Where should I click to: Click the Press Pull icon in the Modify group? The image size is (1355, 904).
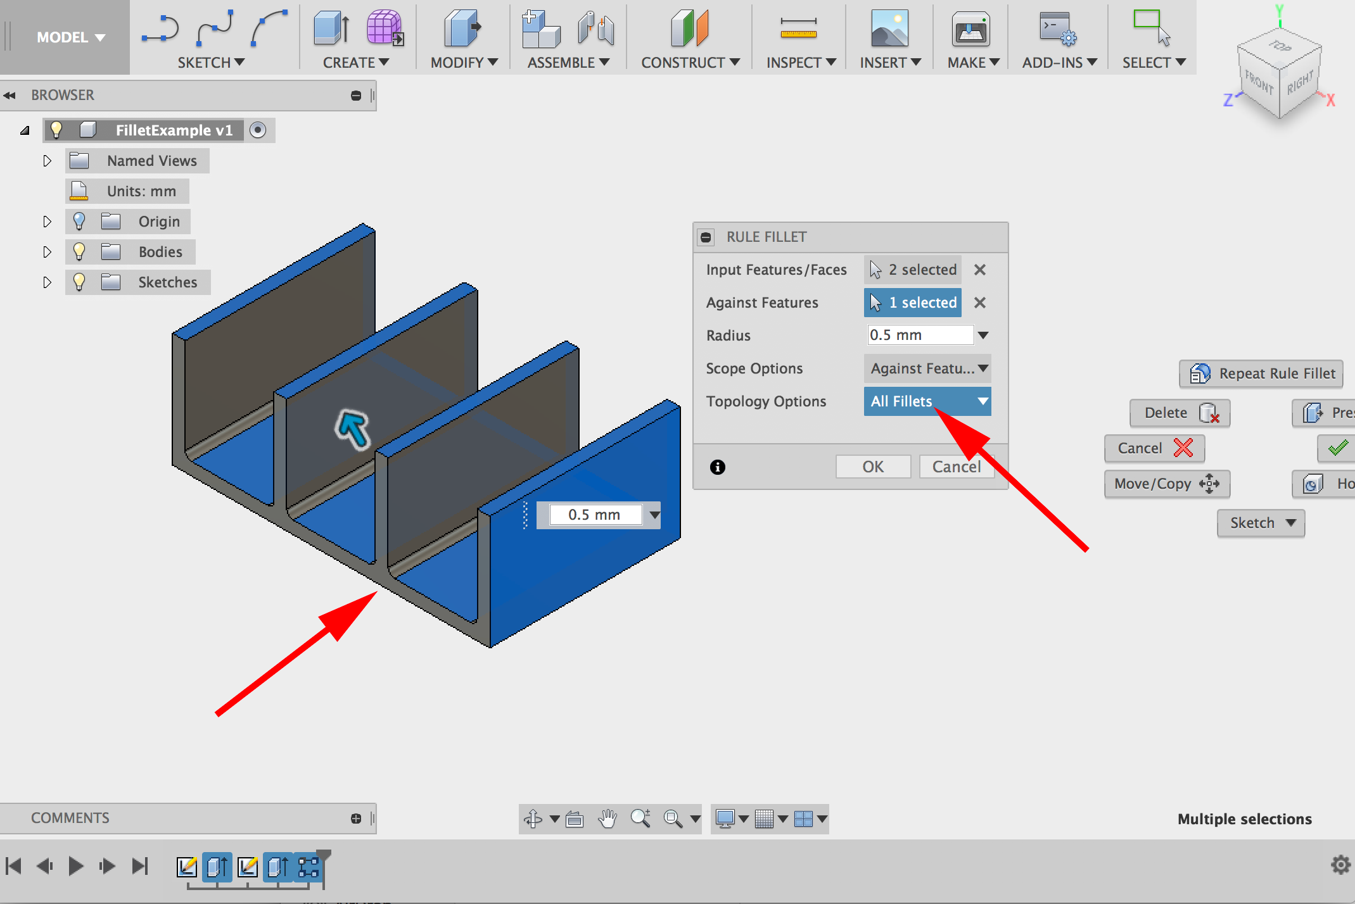[x=463, y=29]
